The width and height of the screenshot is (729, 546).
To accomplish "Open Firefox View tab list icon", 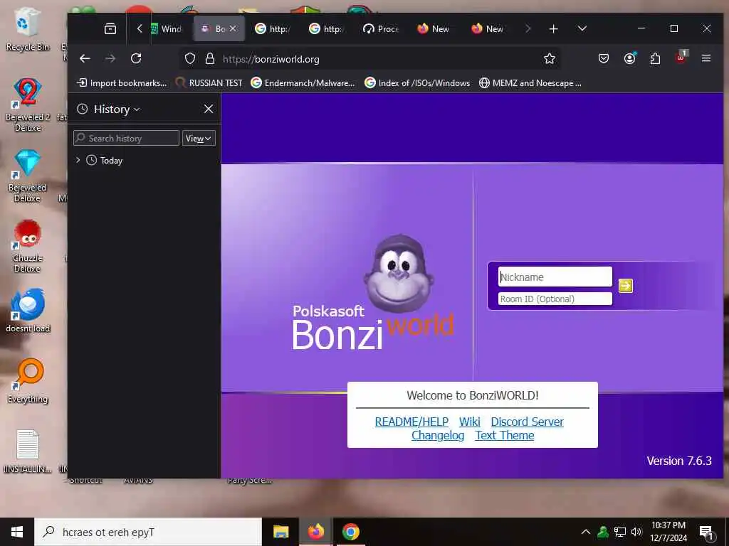I will point(110,28).
